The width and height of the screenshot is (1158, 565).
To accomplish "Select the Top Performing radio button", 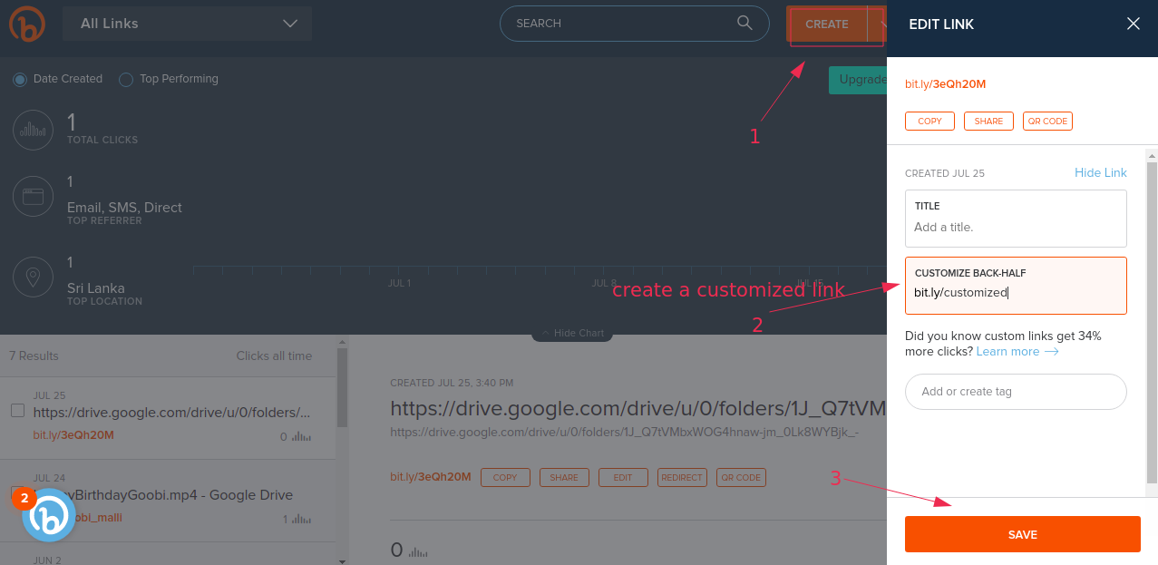I will pyautogui.click(x=127, y=80).
